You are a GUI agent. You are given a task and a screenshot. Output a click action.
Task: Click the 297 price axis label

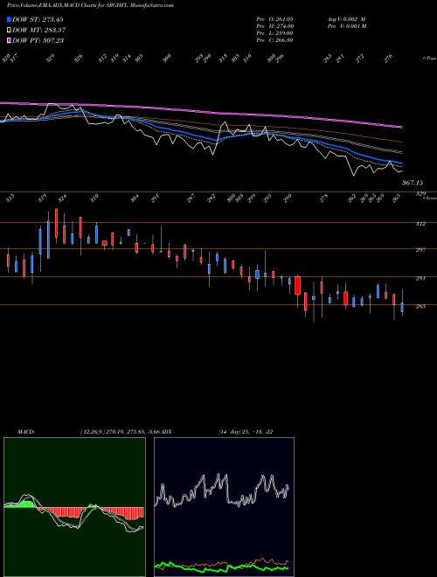[x=420, y=250]
